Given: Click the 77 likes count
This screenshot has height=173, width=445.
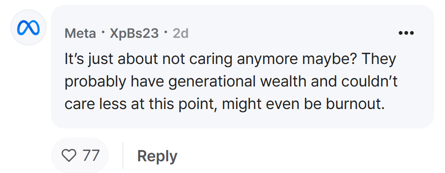Looking at the screenshot, I should [x=91, y=155].
